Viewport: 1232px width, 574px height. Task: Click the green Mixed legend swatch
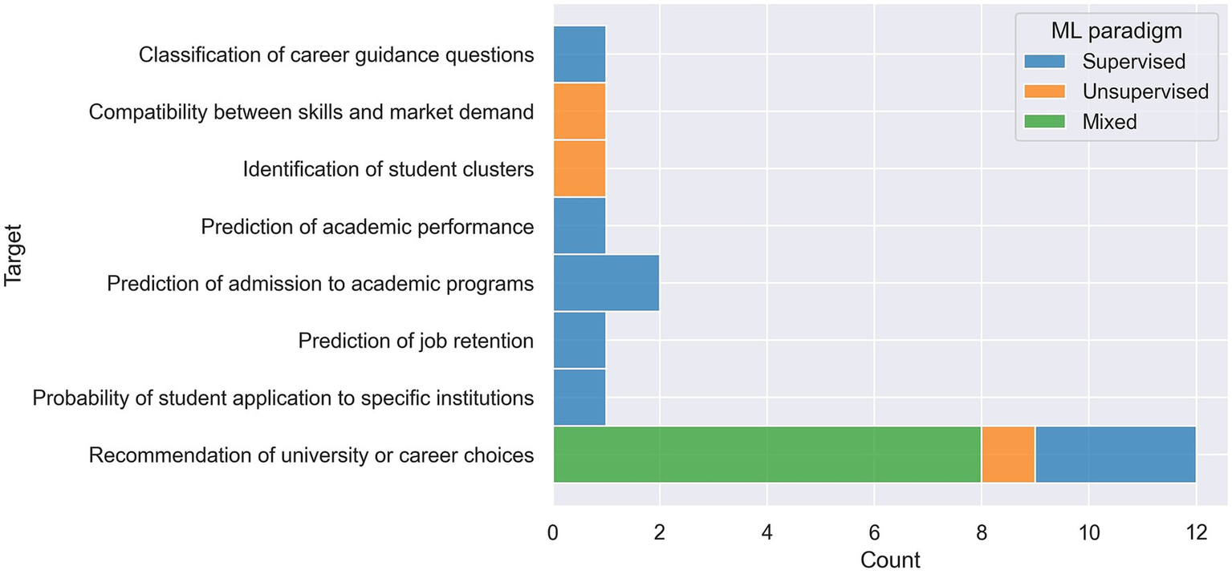1045,122
